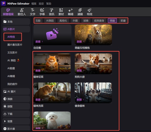151x132 pixels.
Task: Open the 特效 tool
Action: pyautogui.click(x=90, y=12)
